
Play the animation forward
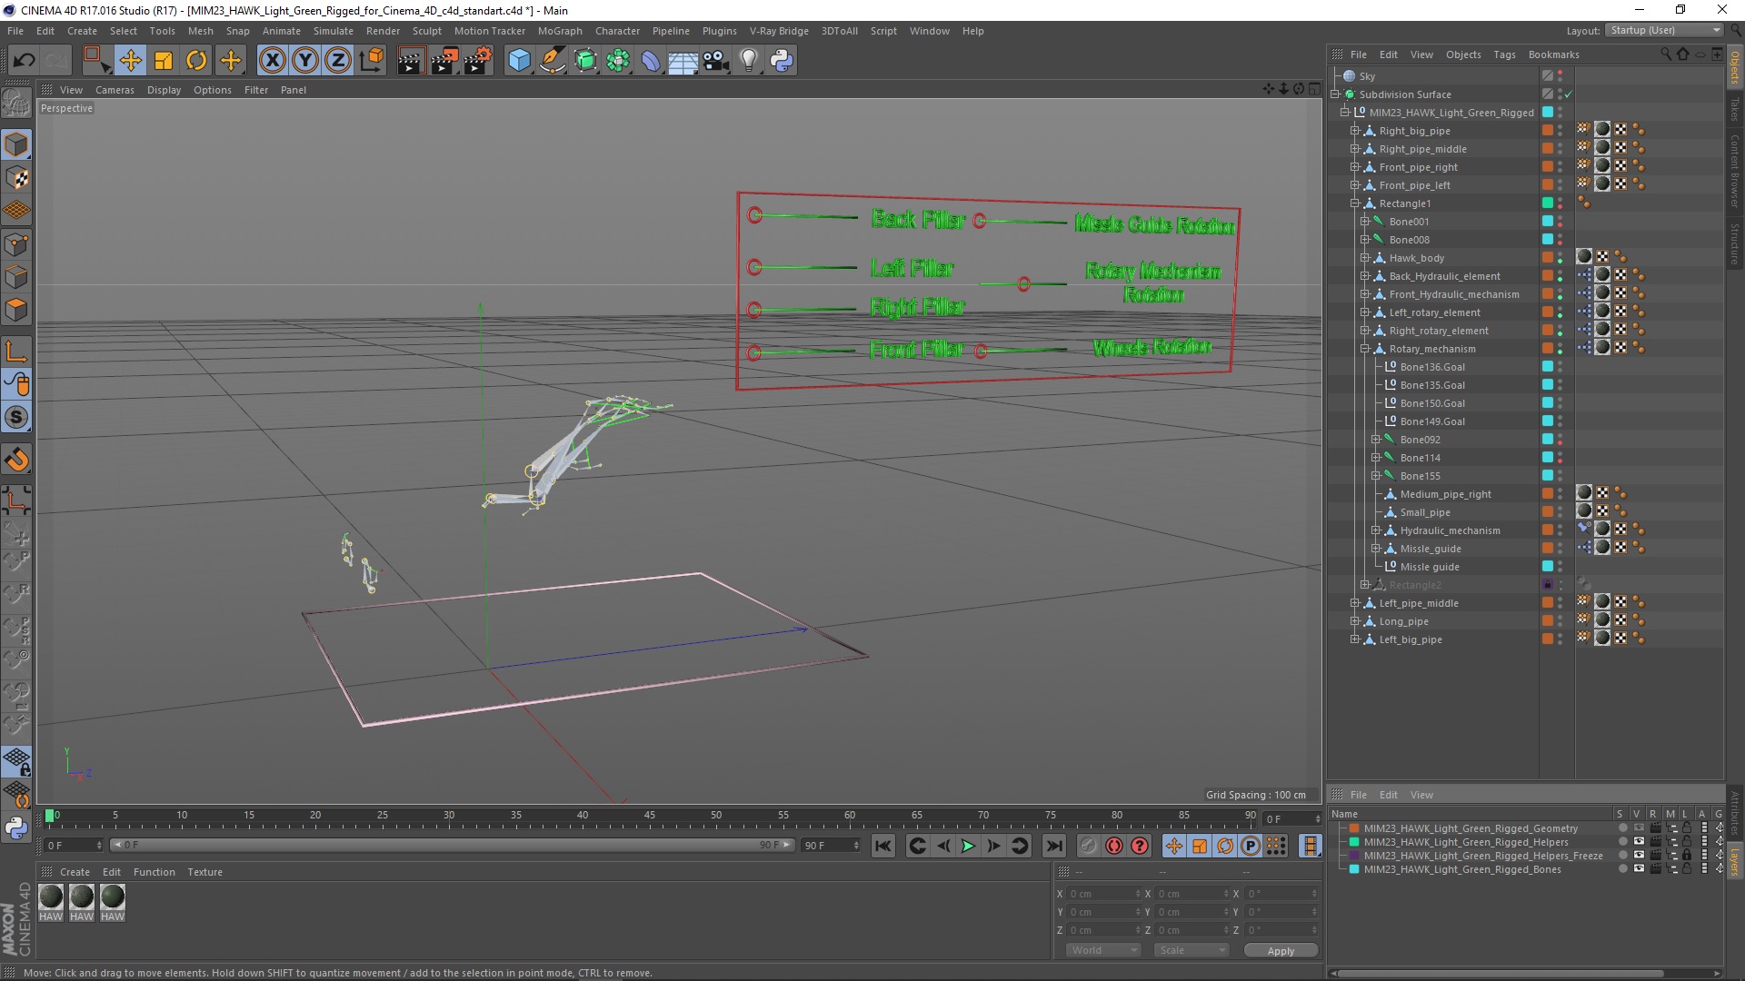969,846
